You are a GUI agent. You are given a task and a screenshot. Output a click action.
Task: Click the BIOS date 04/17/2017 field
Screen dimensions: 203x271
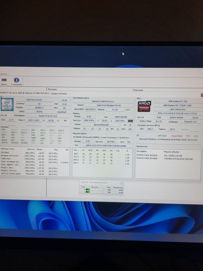point(90,110)
